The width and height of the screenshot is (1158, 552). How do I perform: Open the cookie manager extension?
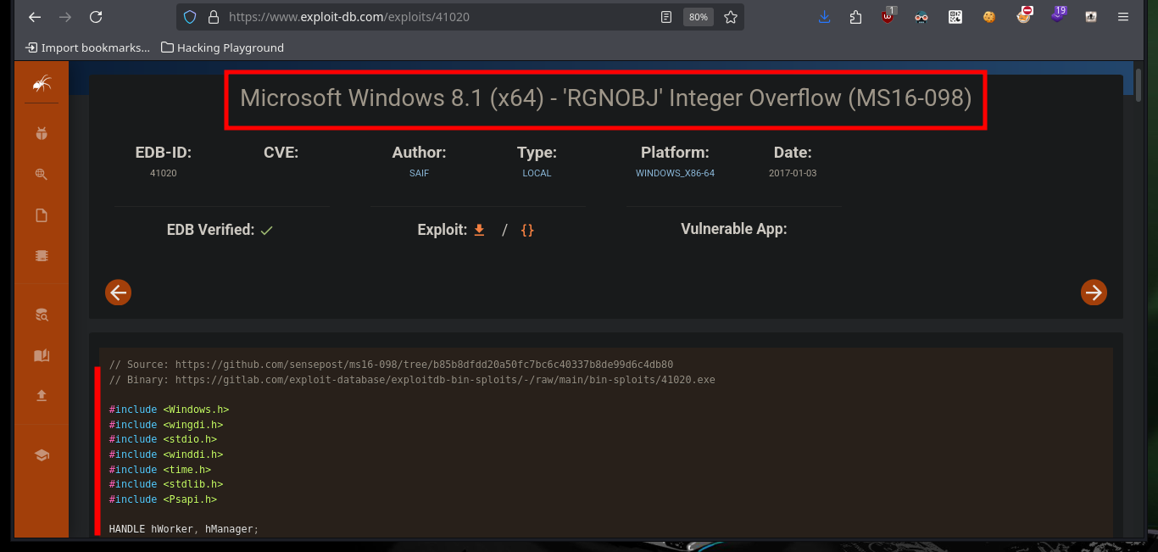click(x=988, y=17)
